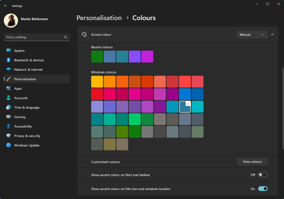Click the Windows Update icon
This screenshot has width=284, height=199.
coord(8,145)
